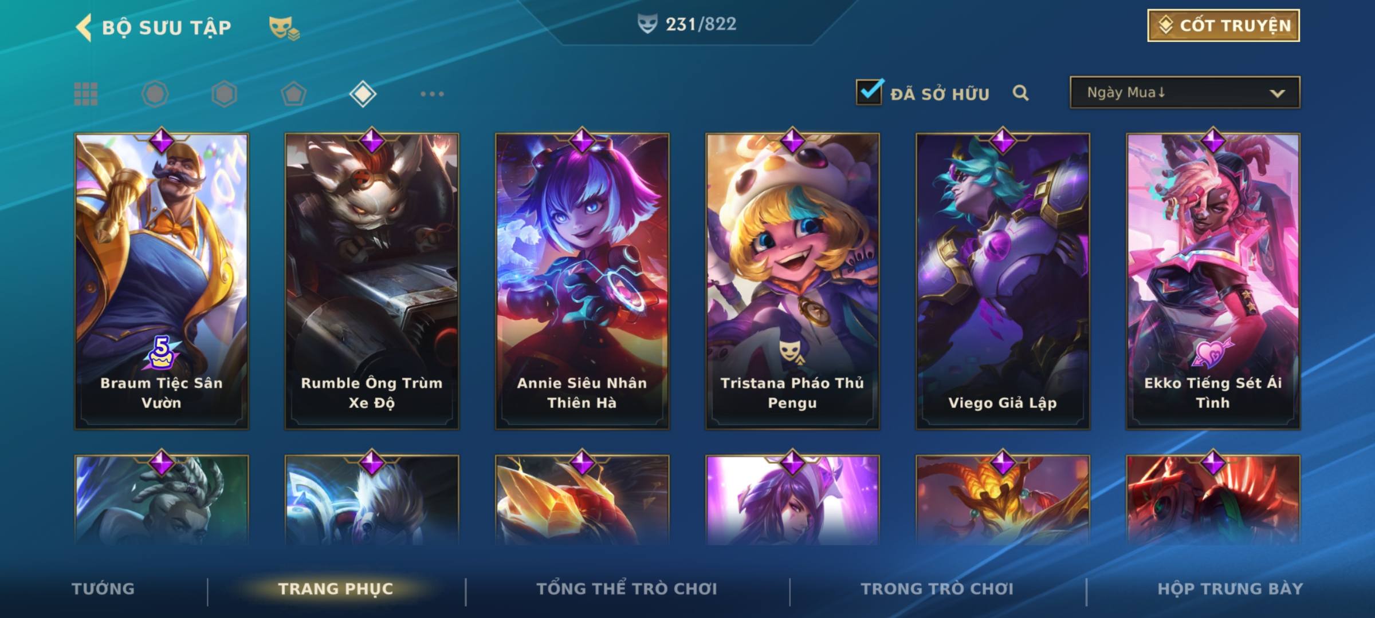The height and width of the screenshot is (618, 1375).
Task: Click the Cốt Truyện button
Action: pyautogui.click(x=1223, y=26)
